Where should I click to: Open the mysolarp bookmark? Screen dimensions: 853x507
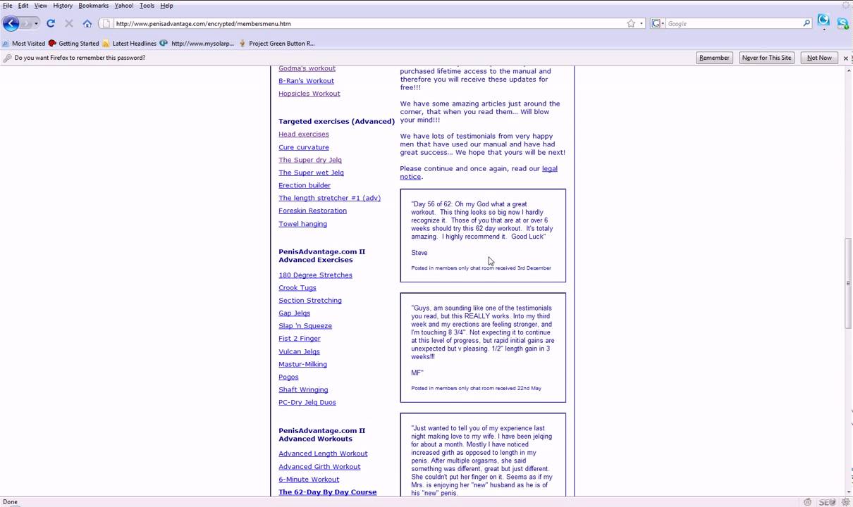(197, 44)
